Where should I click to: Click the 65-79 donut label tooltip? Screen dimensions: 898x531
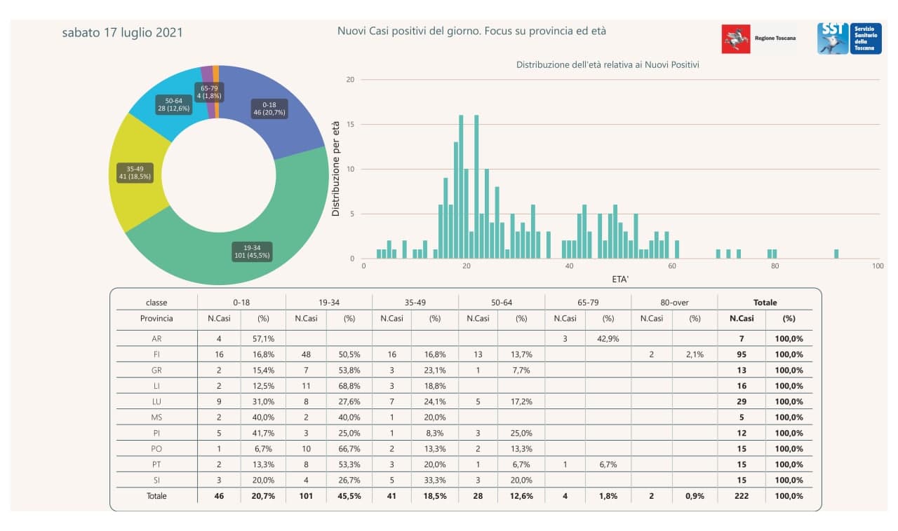(x=209, y=91)
